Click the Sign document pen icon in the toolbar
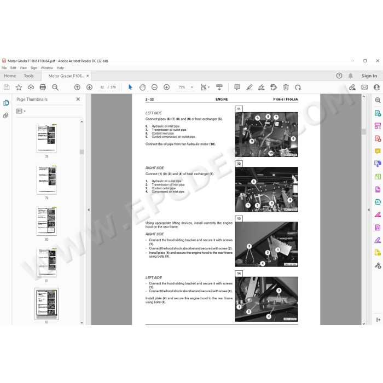Viewport: 383px width, 383px height. [262, 87]
